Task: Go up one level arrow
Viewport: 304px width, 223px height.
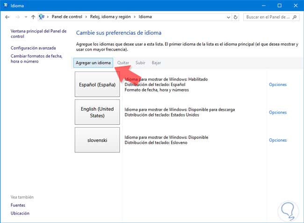Action: [33, 17]
